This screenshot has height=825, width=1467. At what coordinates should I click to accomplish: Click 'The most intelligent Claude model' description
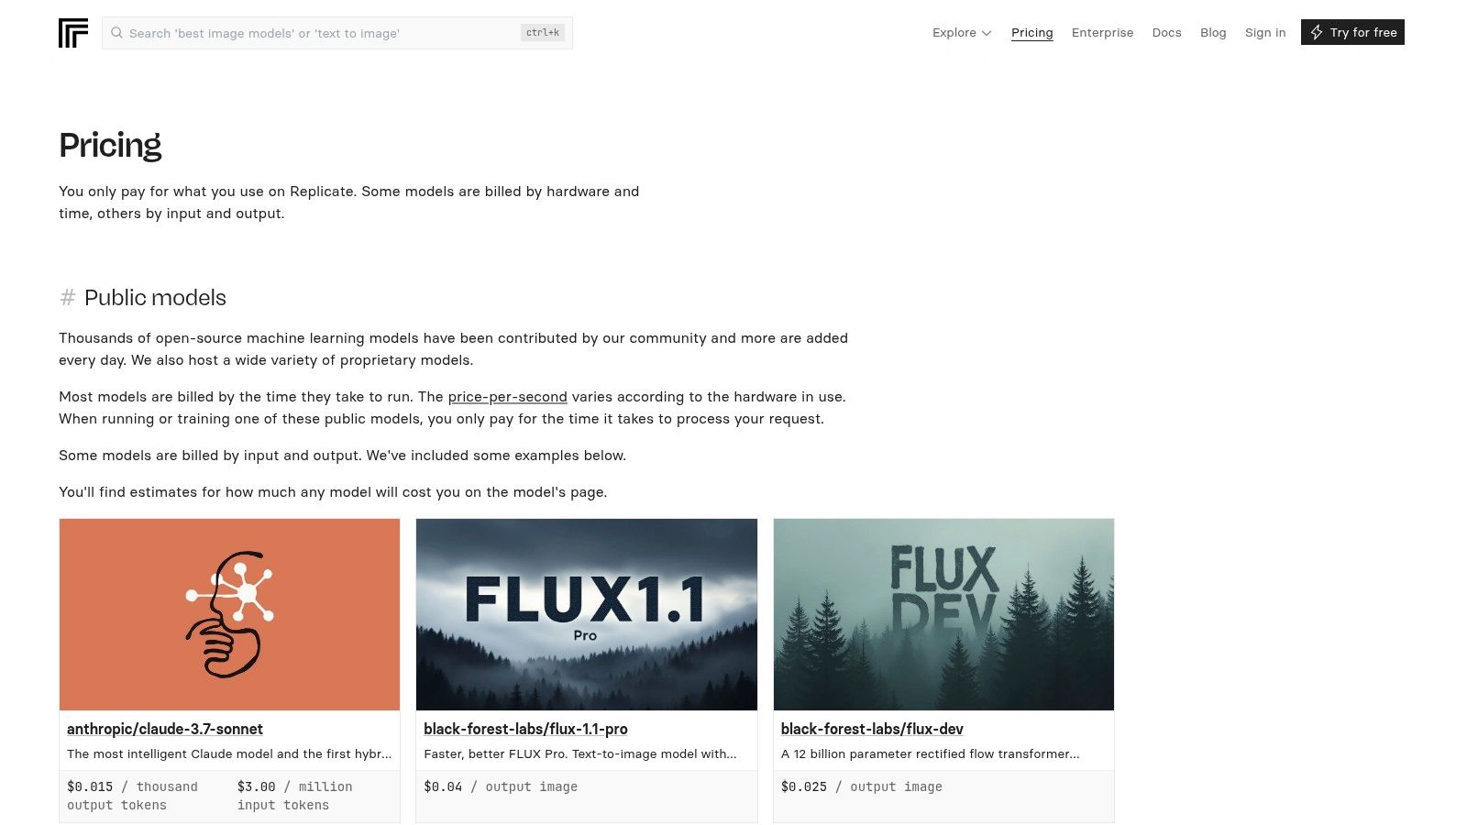tap(229, 753)
